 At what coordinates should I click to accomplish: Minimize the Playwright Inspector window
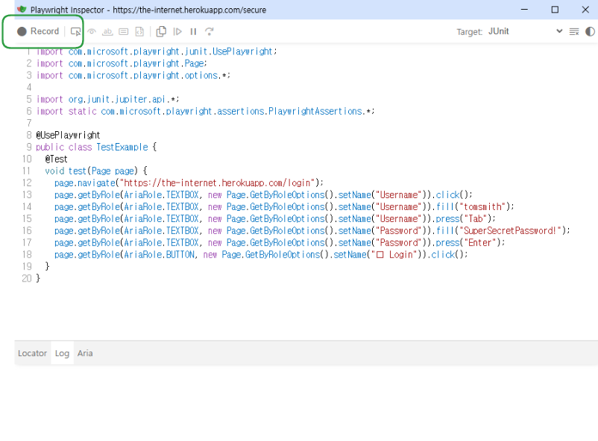click(524, 10)
